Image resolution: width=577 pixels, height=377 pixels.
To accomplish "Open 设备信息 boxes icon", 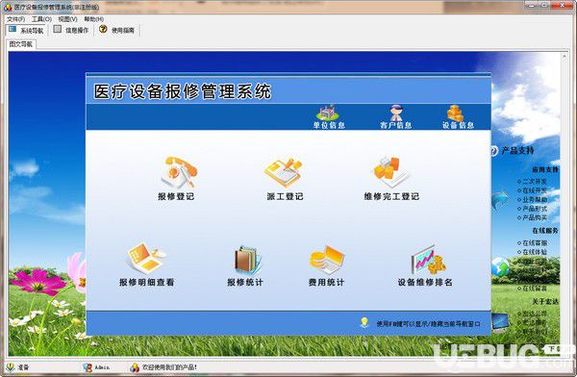I will (x=456, y=113).
